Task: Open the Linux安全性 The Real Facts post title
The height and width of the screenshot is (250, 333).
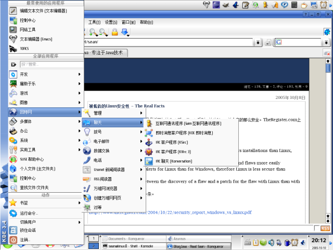Action: tap(126, 106)
